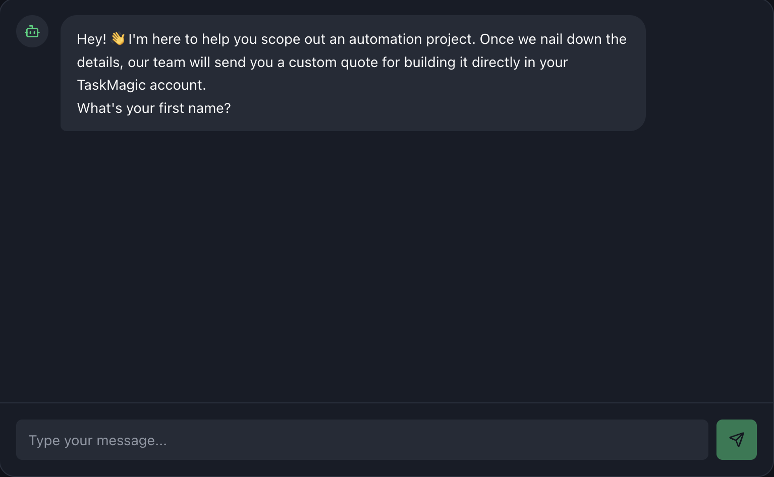The height and width of the screenshot is (477, 774).
Task: Click the "What's your first name?" question
Action: point(154,108)
